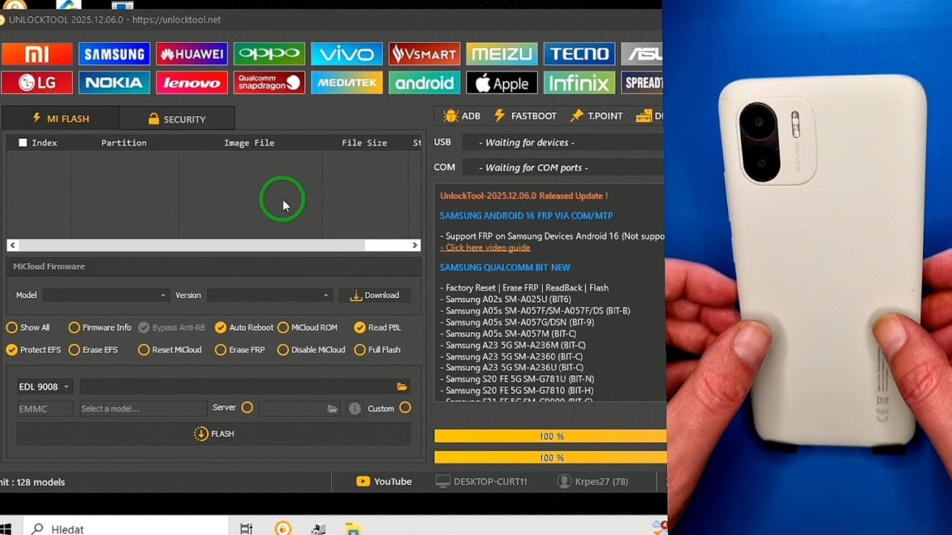Screen dimensions: 952x535
Task: Click the Hledat search box on taskbar
Action: coord(126,529)
